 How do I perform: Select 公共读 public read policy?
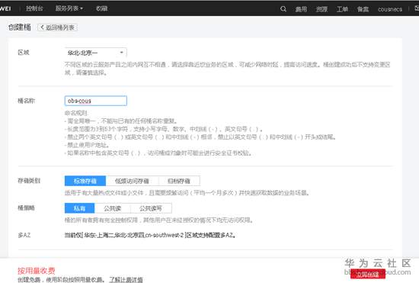tap(113, 208)
